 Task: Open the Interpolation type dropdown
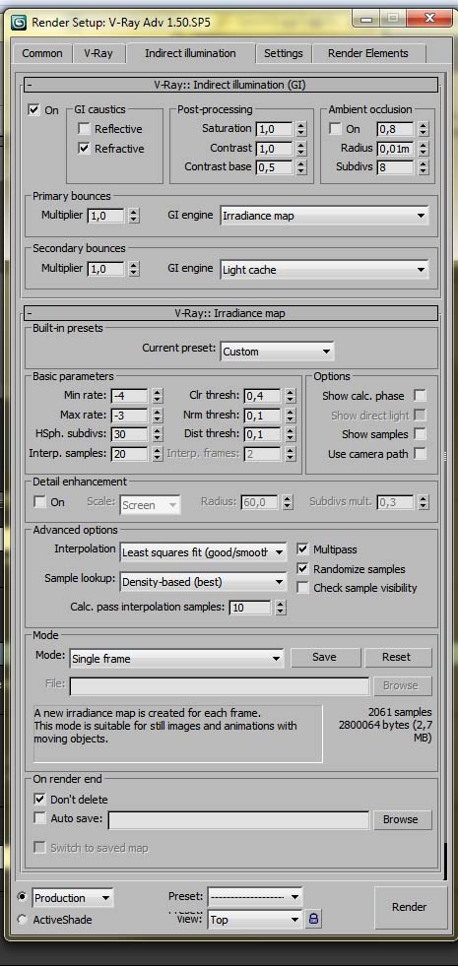(x=203, y=552)
